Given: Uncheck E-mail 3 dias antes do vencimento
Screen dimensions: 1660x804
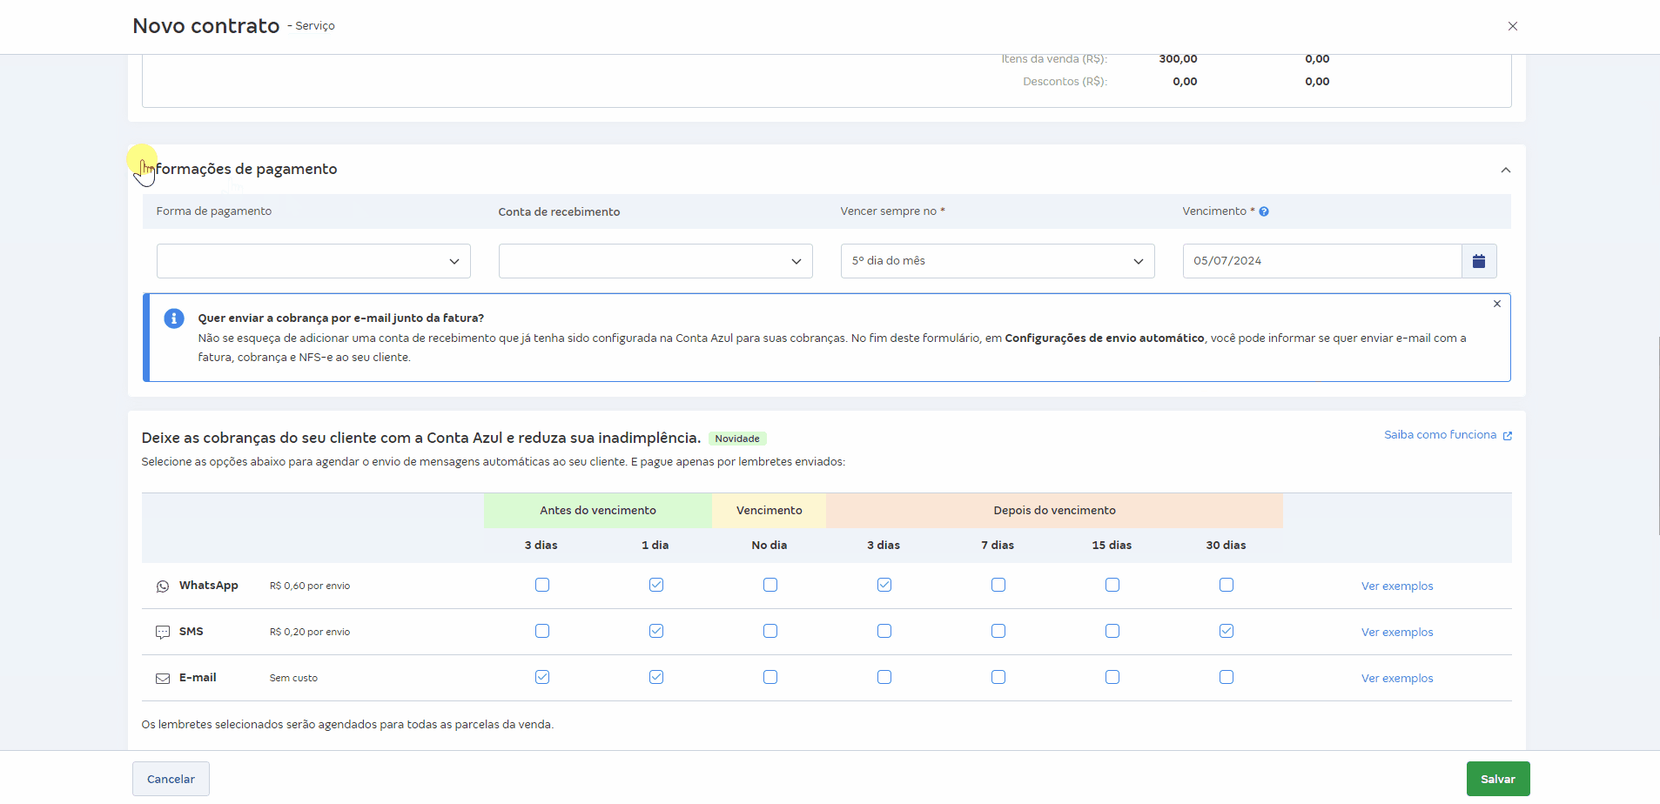Looking at the screenshot, I should (x=542, y=677).
